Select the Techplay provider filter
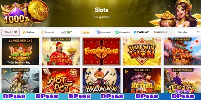The height and width of the screenshot is (100, 201). pos(29,32)
